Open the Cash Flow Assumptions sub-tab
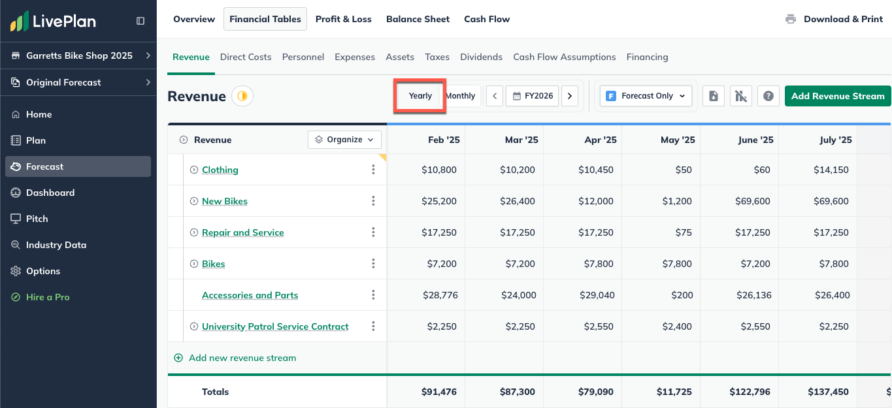Screen dimensions: 892x408 (x=565, y=57)
